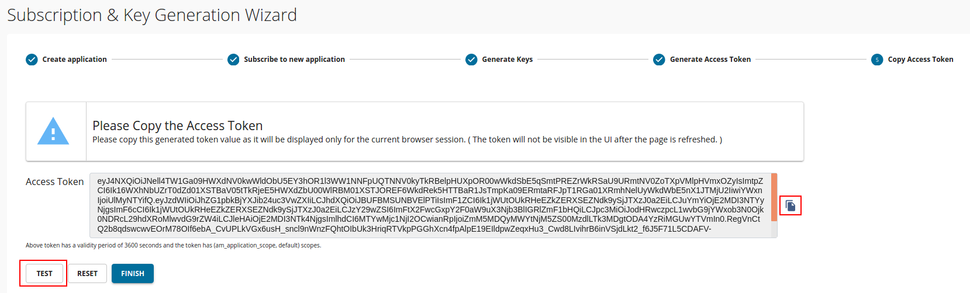Click the token validity period note text

[x=174, y=246]
